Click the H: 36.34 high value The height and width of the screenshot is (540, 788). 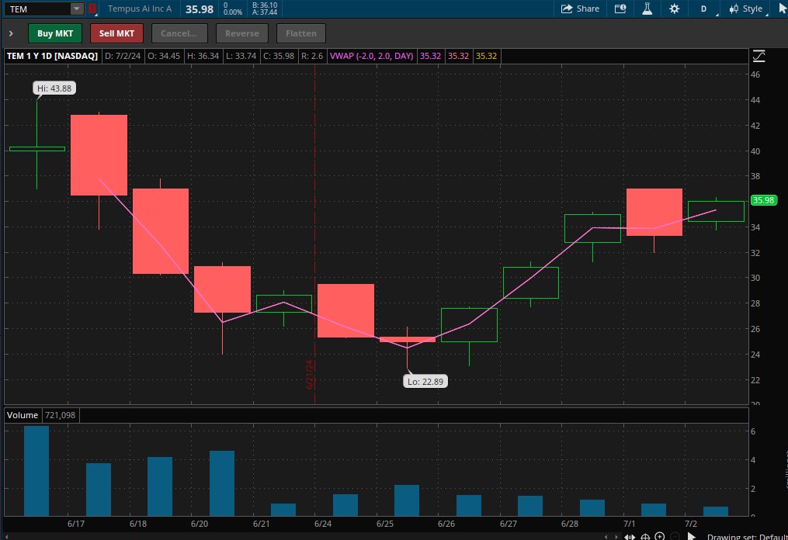pyautogui.click(x=203, y=56)
